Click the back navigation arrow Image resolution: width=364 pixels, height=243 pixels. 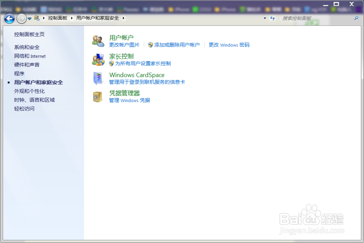9,19
